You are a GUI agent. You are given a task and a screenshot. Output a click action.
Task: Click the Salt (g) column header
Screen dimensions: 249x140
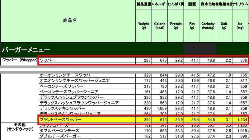click(224, 26)
